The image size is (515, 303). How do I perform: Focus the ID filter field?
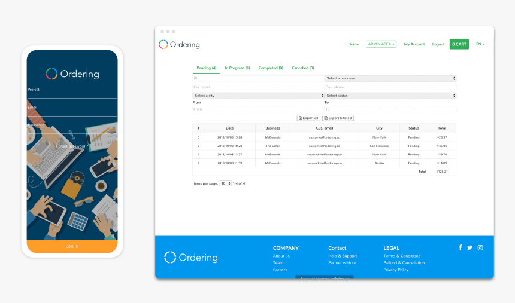pyautogui.click(x=258, y=78)
